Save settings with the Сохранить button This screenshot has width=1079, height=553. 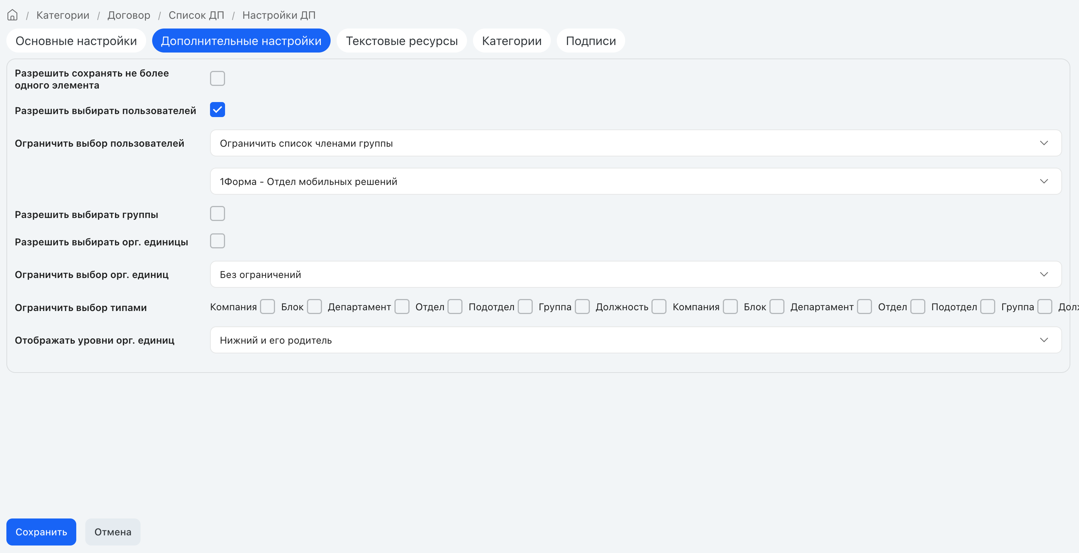click(41, 532)
